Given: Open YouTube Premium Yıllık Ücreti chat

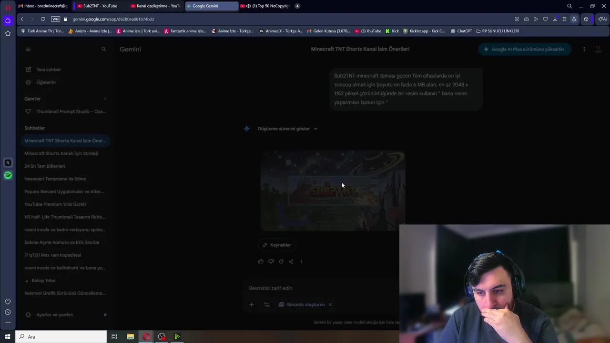Looking at the screenshot, I should click(x=55, y=204).
